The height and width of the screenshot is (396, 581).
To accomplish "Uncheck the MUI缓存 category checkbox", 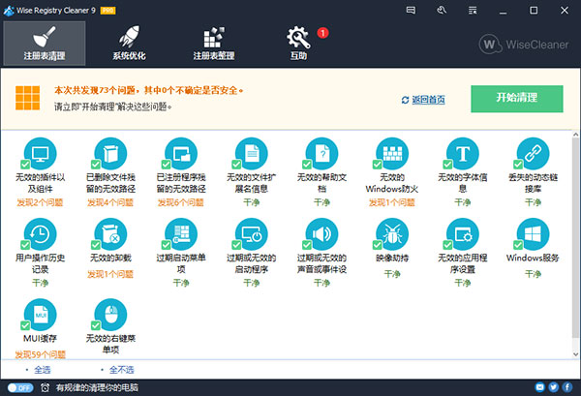I will [x=26, y=328].
